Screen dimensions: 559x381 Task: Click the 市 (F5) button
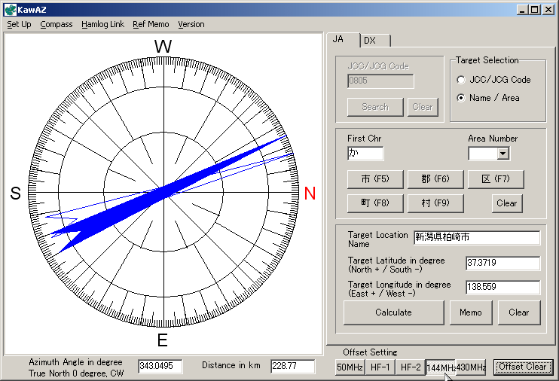click(x=375, y=179)
